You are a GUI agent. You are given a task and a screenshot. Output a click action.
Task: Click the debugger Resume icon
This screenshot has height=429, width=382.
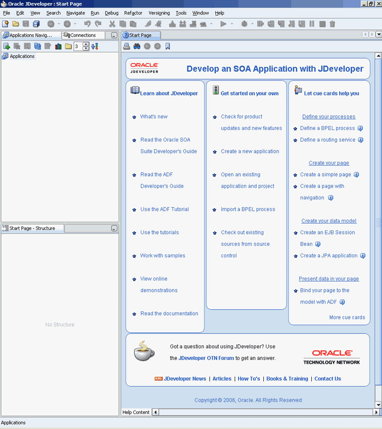click(260, 24)
